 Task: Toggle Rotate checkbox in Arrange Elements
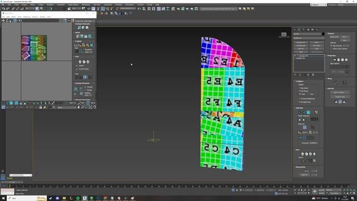pyautogui.click(x=85, y=90)
